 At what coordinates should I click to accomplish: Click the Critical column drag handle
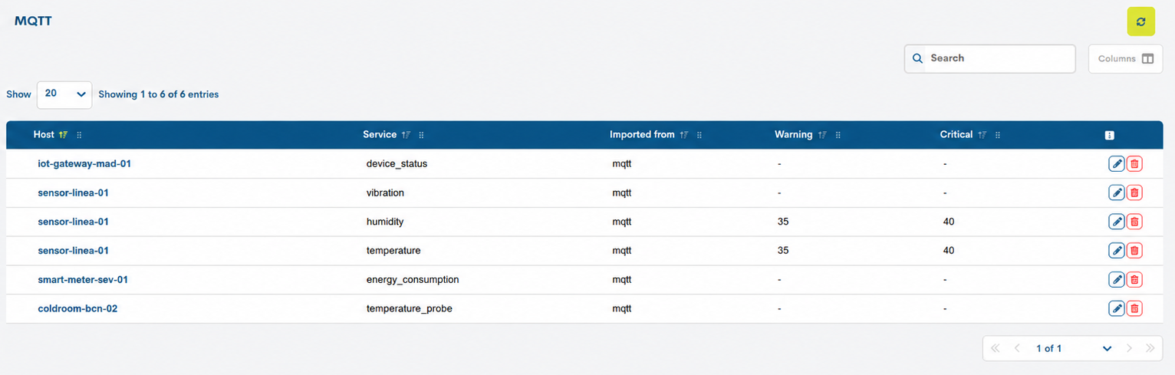998,135
